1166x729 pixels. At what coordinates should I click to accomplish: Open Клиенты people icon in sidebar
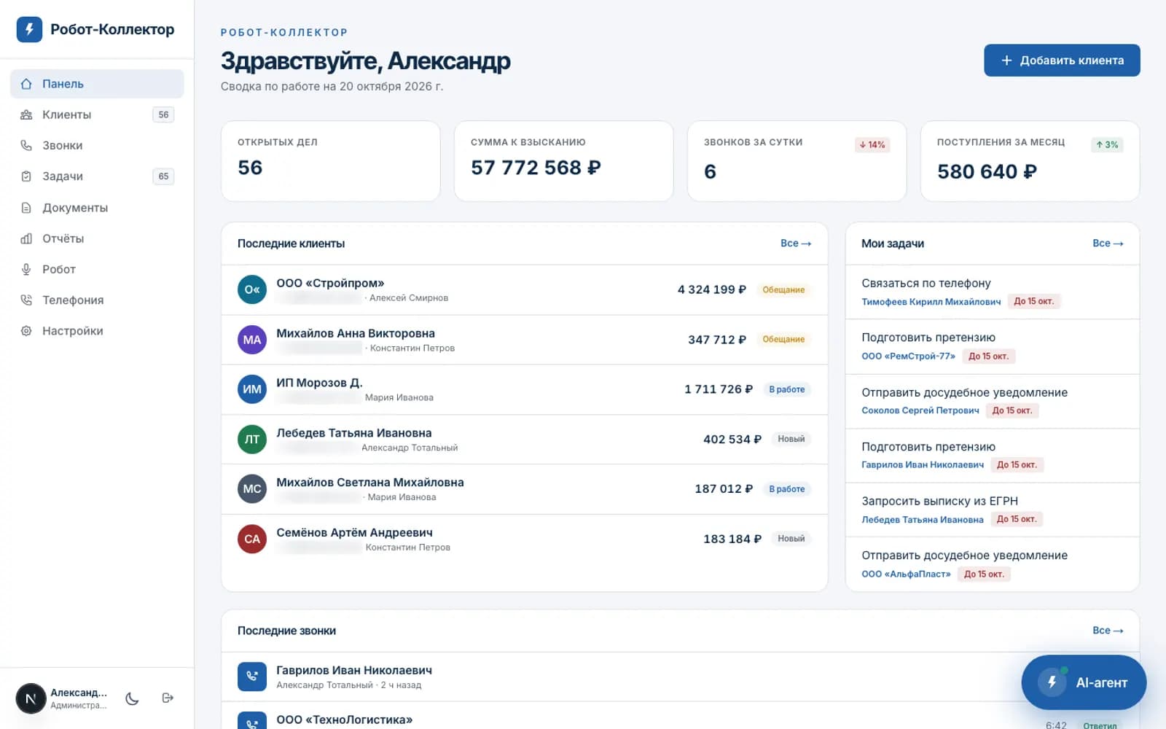click(x=26, y=114)
